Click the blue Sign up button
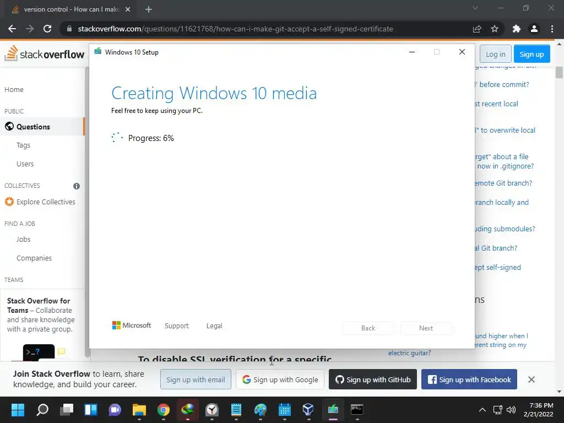The height and width of the screenshot is (423, 564). tap(532, 54)
